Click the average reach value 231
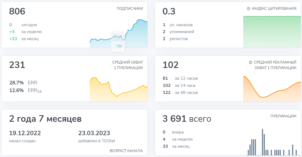 17,65
